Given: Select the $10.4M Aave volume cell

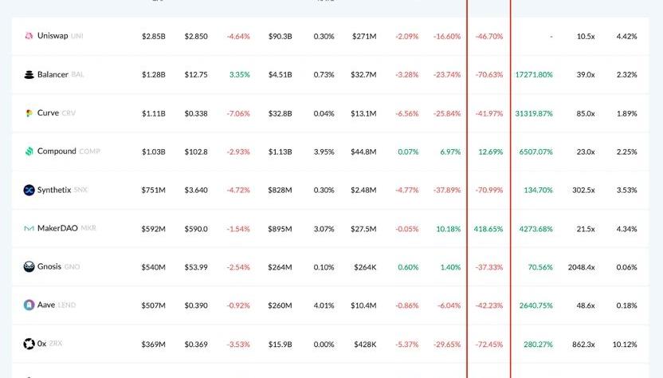Looking at the screenshot, I should (x=363, y=305).
